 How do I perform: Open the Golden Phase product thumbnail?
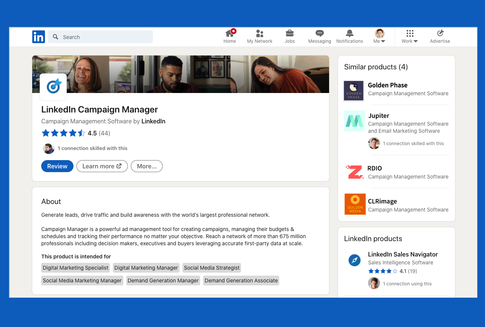[353, 90]
